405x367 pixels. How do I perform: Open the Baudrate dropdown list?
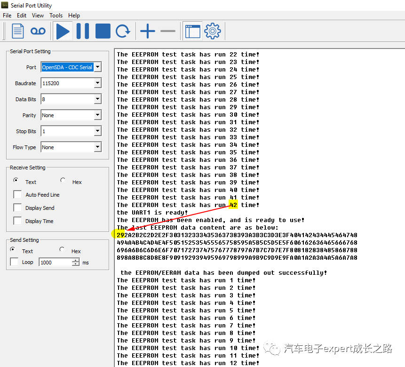pyautogui.click(x=97, y=83)
